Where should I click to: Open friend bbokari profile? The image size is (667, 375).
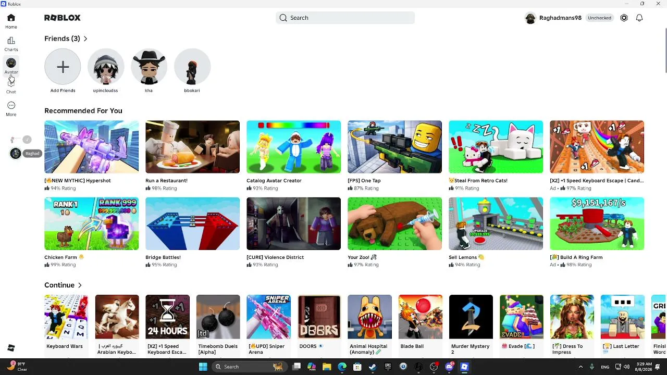pos(192,67)
